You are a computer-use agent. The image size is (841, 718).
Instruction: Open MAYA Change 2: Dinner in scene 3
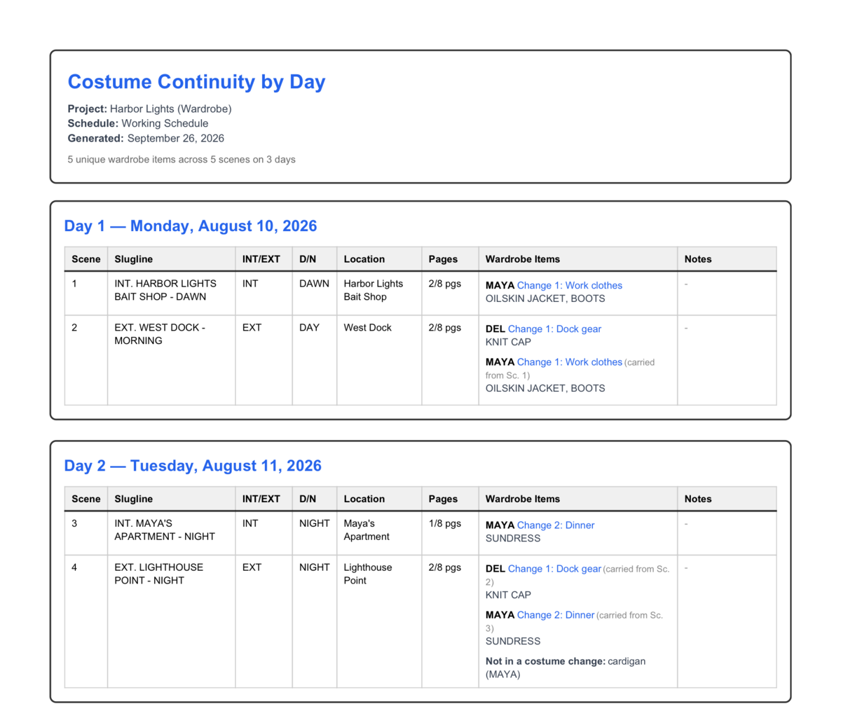pos(540,525)
